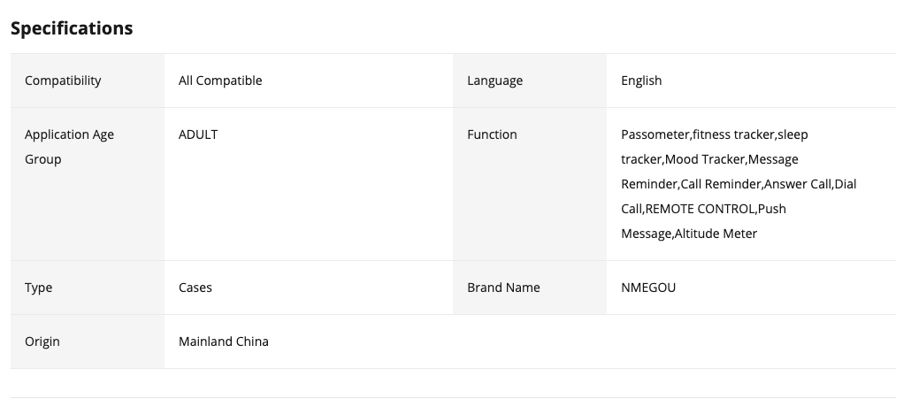Click the Mainland China origin value

[224, 341]
